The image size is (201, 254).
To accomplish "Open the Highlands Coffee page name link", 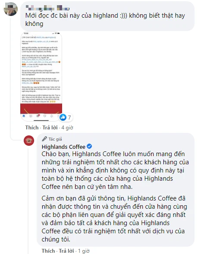I will point(63,147).
